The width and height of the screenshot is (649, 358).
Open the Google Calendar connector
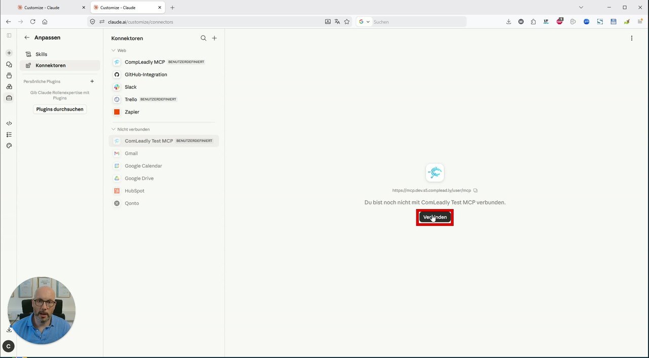pyautogui.click(x=164, y=166)
